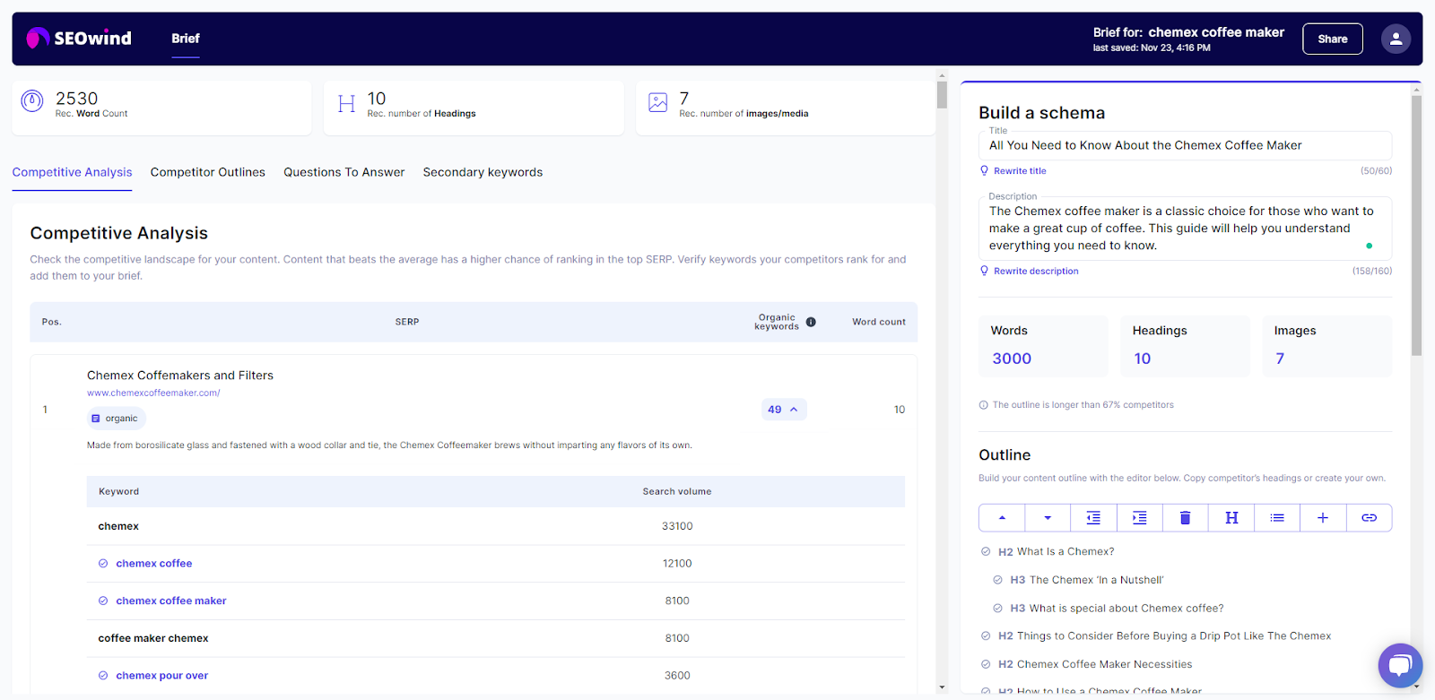Click the 'chemex coffee' keyword link
The image size is (1435, 700).
[154, 564]
